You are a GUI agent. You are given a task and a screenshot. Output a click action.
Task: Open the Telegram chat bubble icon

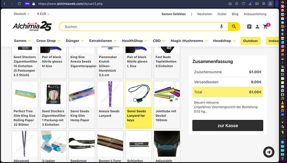(x=269, y=152)
